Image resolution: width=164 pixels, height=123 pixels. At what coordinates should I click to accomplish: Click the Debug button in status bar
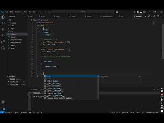tap(24, 112)
